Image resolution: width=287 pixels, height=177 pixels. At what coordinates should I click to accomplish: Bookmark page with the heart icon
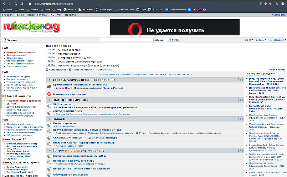(x=270, y=4)
